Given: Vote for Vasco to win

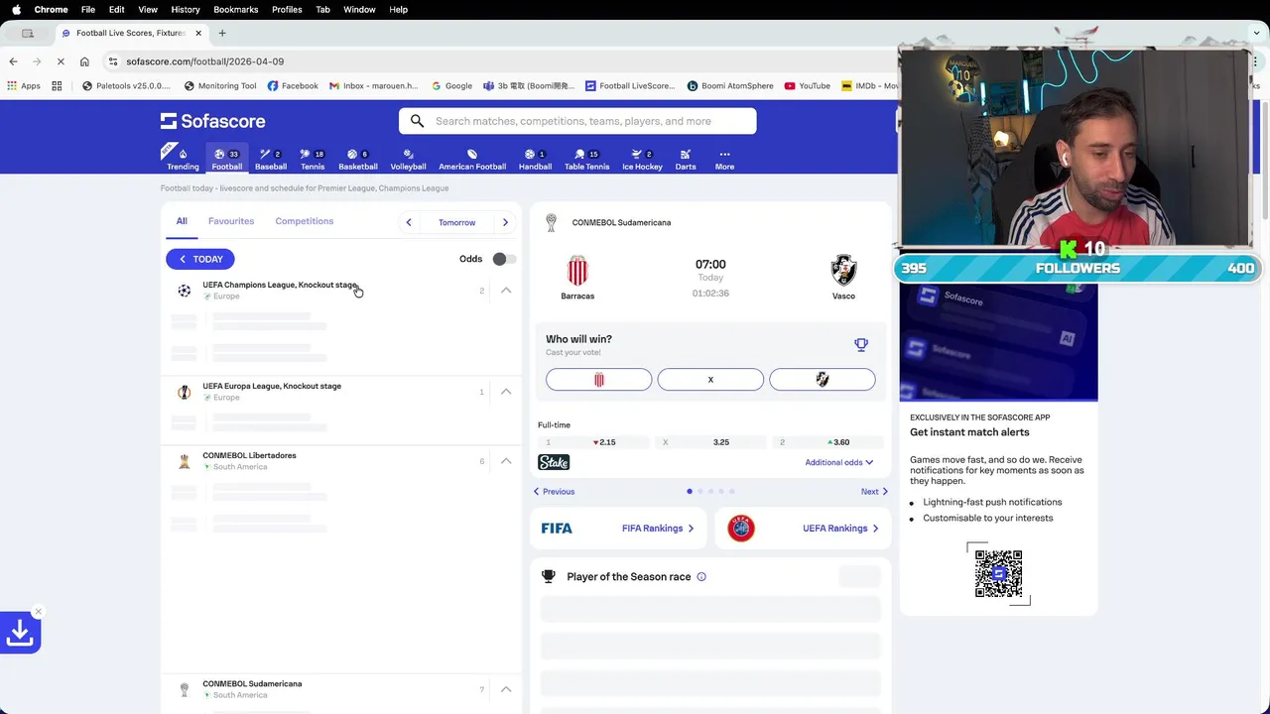Looking at the screenshot, I should [x=823, y=380].
